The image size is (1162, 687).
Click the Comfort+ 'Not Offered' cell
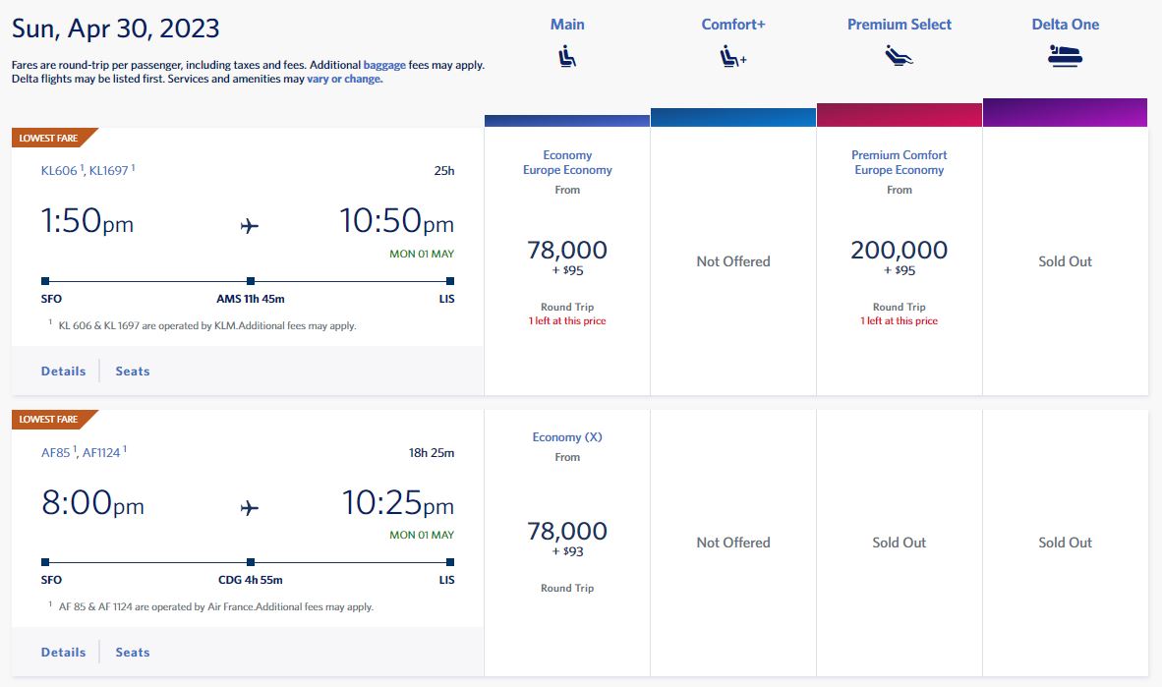click(732, 260)
